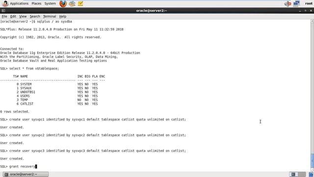
Task: Open the notes launcher icon
Action: coord(80,3)
